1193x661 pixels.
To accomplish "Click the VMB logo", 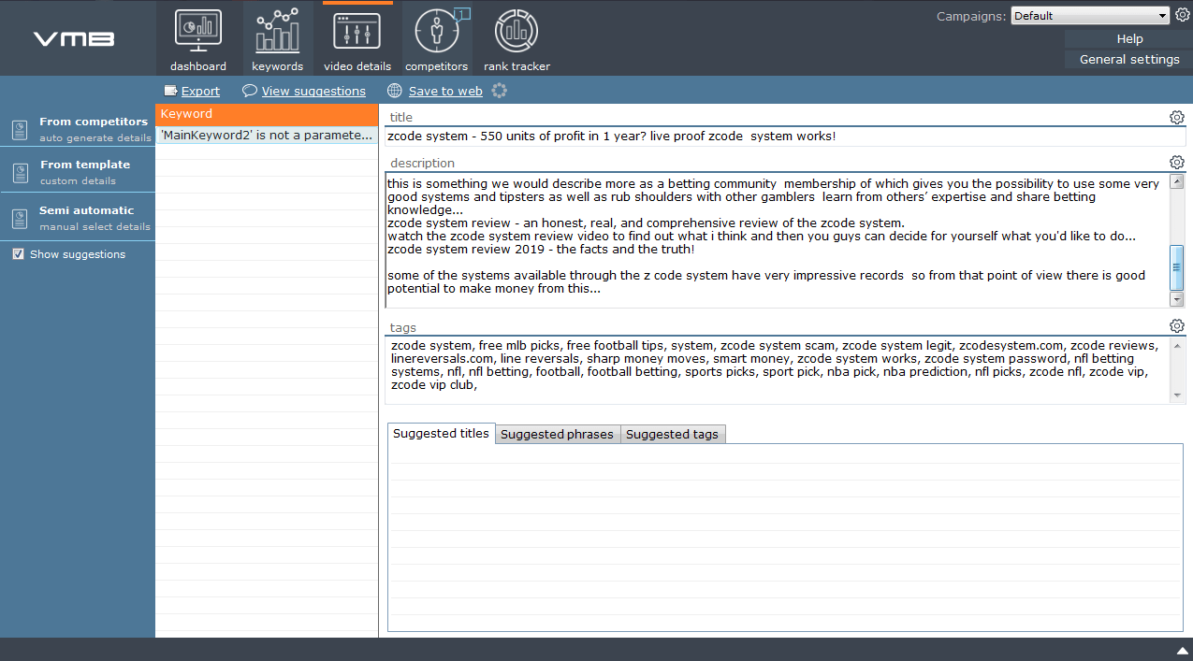I will tap(74, 38).
